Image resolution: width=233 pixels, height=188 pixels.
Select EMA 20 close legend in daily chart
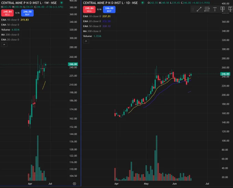pyautogui.click(x=97, y=21)
